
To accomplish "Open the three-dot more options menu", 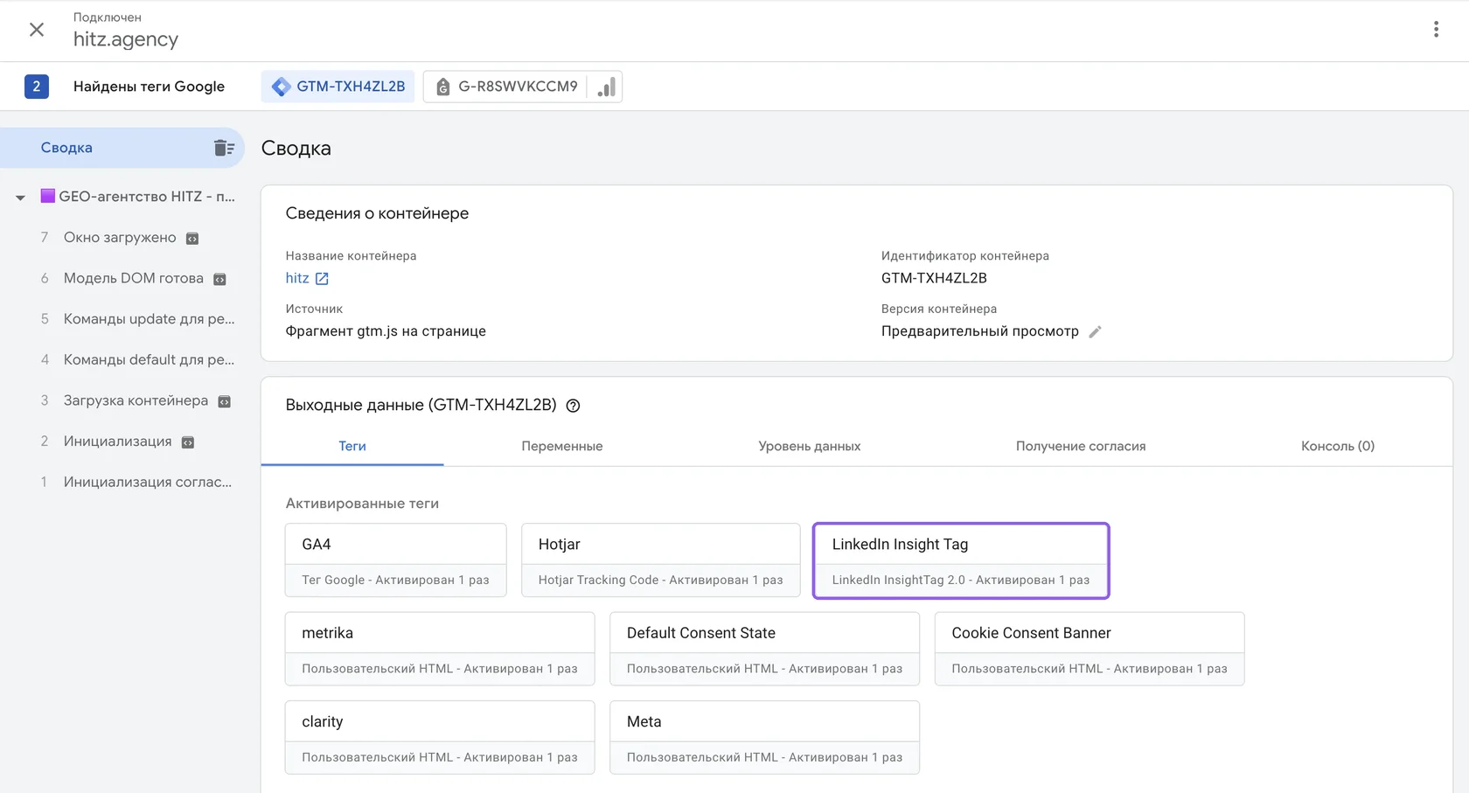I will (1436, 30).
